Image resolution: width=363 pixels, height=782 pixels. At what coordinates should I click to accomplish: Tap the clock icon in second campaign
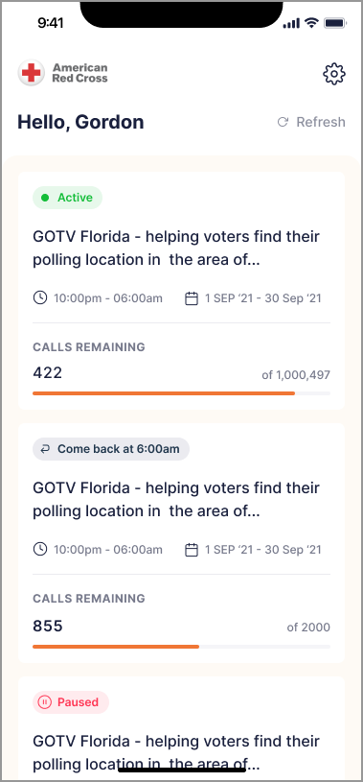40,550
